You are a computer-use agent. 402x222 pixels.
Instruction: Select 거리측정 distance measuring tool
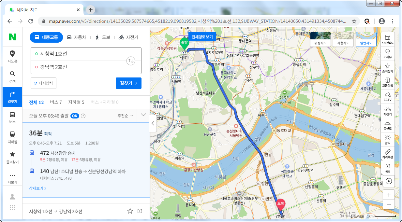pos(388,154)
